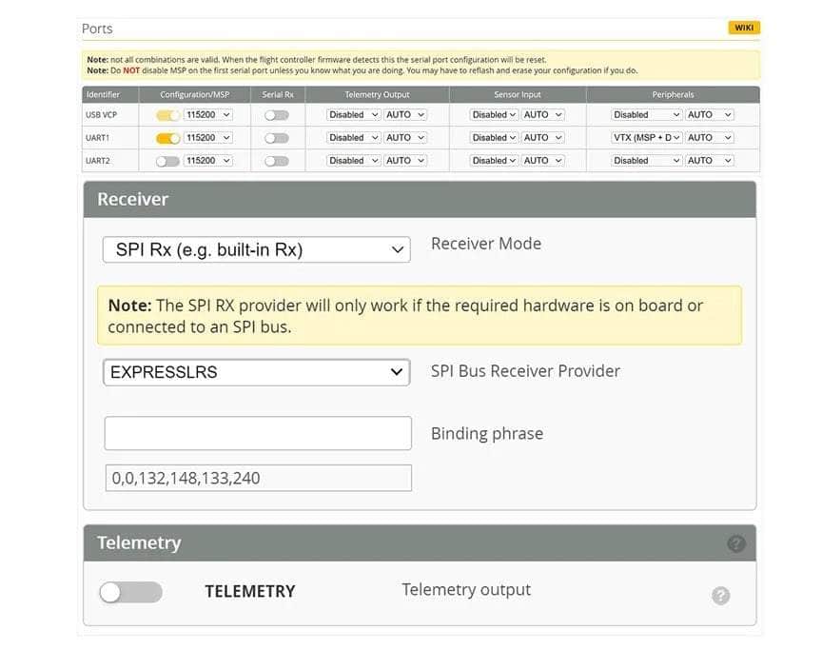Image resolution: width=822 pixels, height=670 pixels.
Task: Open UART1 Peripherals VTX dropdown
Action: click(647, 138)
